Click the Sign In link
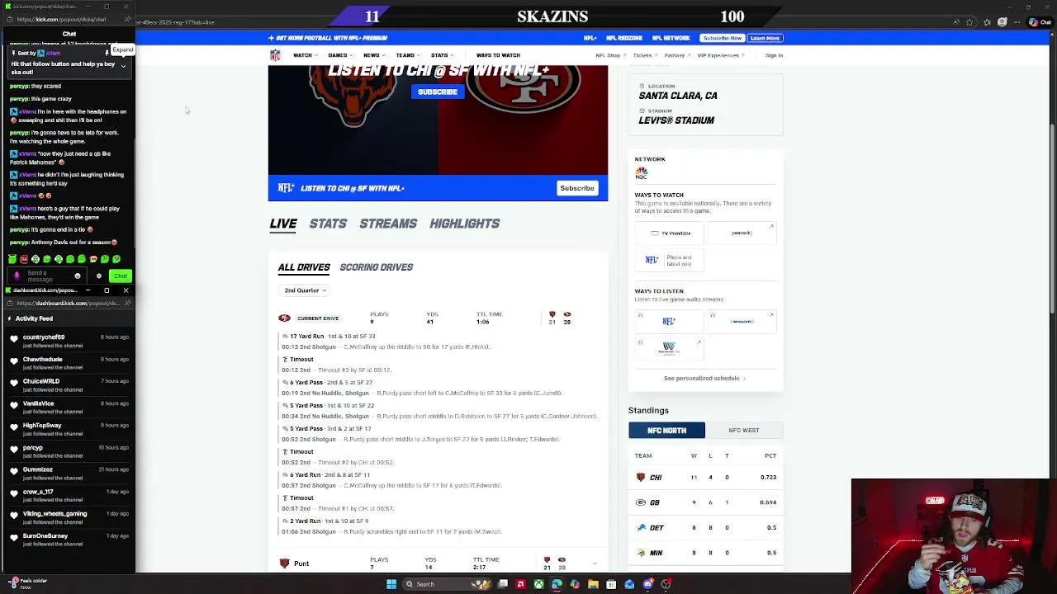 [774, 55]
